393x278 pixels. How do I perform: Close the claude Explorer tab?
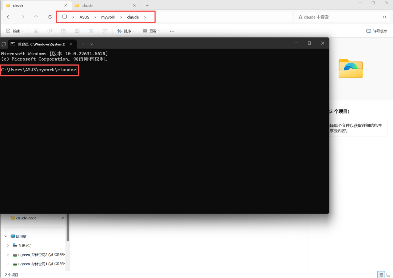(x=65, y=5)
